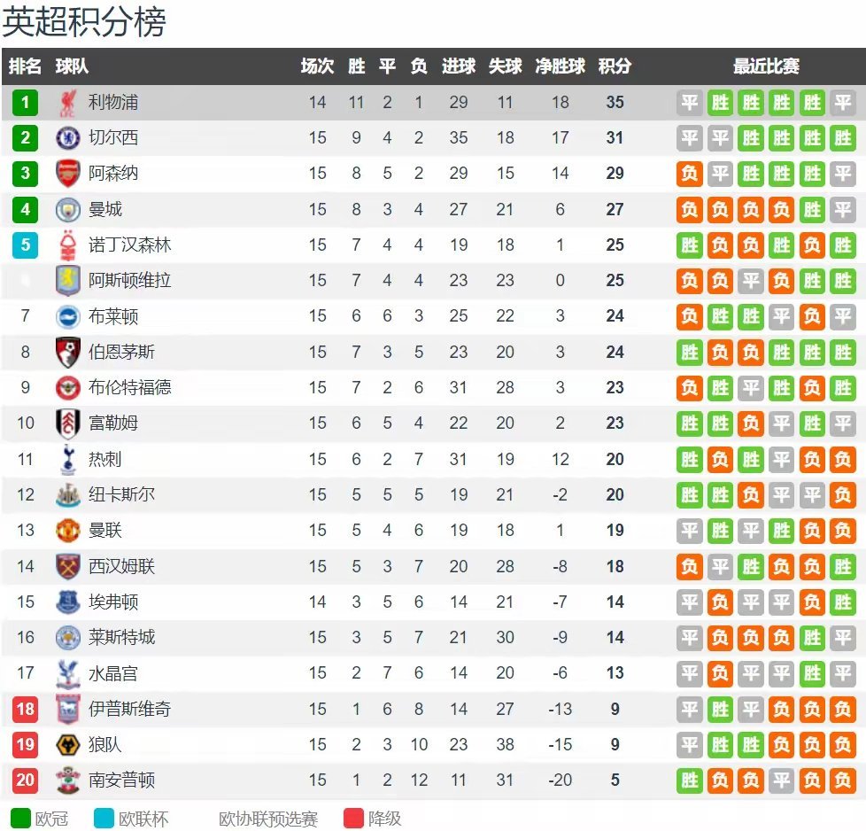
Task: Click the Wolves (狼队) crest icon
Action: (68, 744)
